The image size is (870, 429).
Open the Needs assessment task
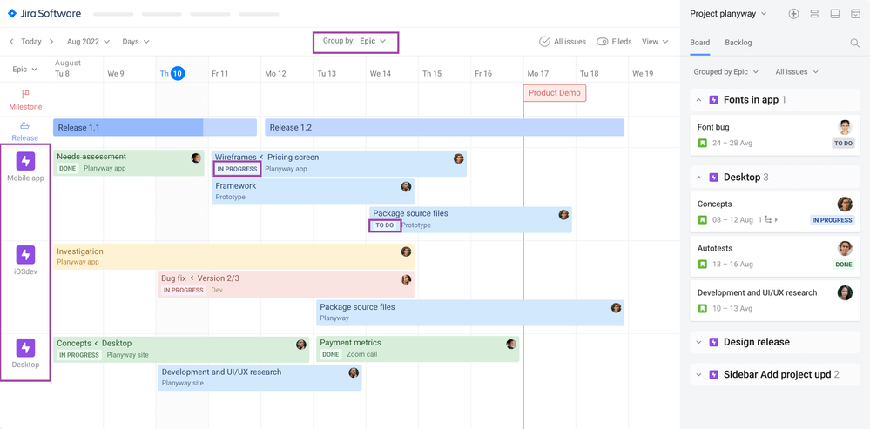pos(129,163)
